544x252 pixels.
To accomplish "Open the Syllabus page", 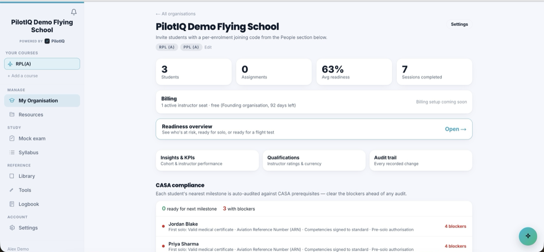I will pyautogui.click(x=42, y=152).
